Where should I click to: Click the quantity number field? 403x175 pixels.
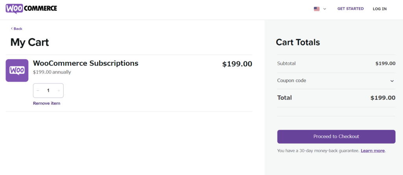click(x=48, y=91)
